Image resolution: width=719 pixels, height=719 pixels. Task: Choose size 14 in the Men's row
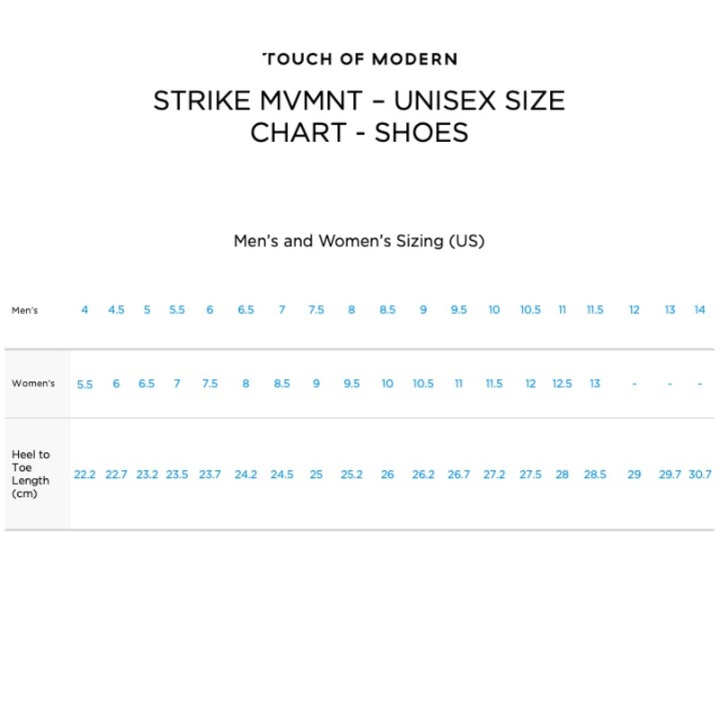(699, 310)
